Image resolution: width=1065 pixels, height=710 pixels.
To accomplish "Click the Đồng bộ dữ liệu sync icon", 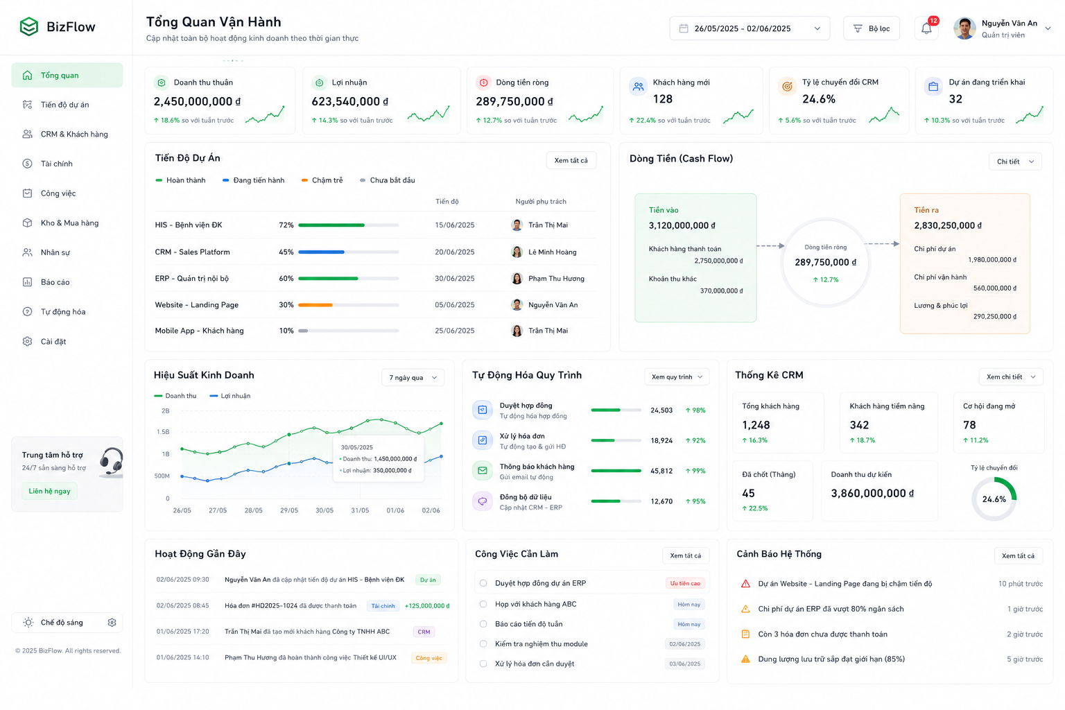I will point(483,501).
